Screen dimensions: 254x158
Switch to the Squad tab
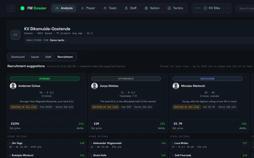pyautogui.click(x=35, y=57)
